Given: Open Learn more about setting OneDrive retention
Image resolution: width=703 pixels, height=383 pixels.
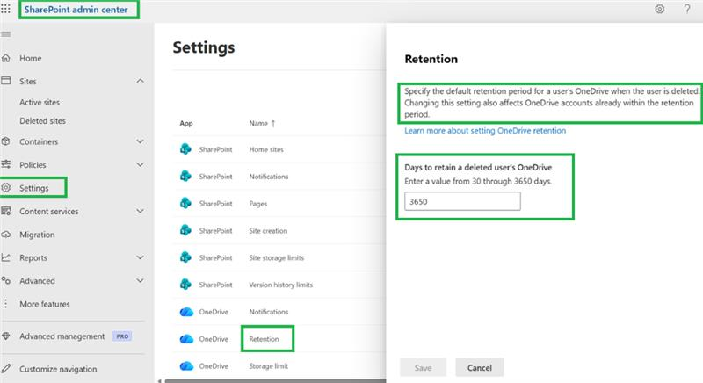Looking at the screenshot, I should click(485, 130).
